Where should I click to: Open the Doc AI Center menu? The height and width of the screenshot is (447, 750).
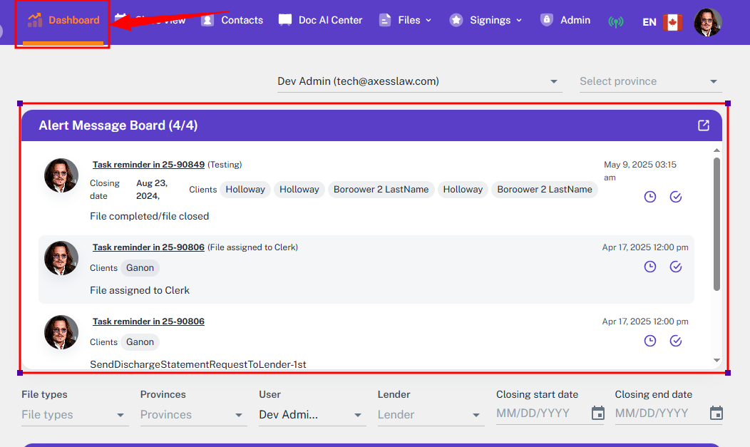pos(321,20)
